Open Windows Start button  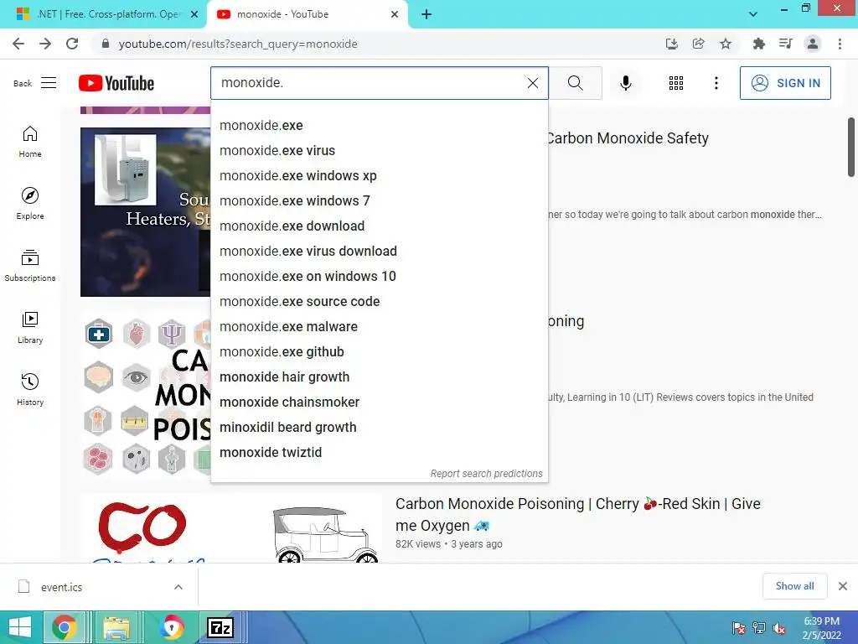(x=20, y=627)
